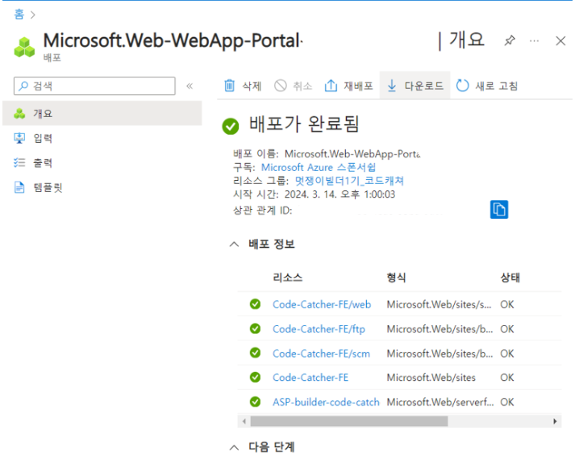Viewport: 579px width, 460px height.
Task: Click the right arrow of horizontal scrollbar
Action: click(x=555, y=421)
